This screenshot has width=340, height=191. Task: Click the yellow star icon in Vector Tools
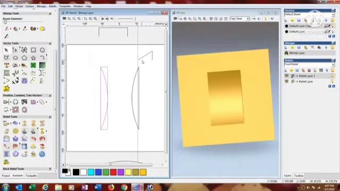tap(6, 89)
